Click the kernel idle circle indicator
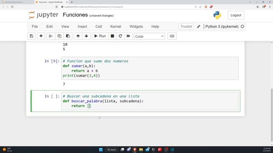This screenshot has height=153, width=273. click(242, 26)
